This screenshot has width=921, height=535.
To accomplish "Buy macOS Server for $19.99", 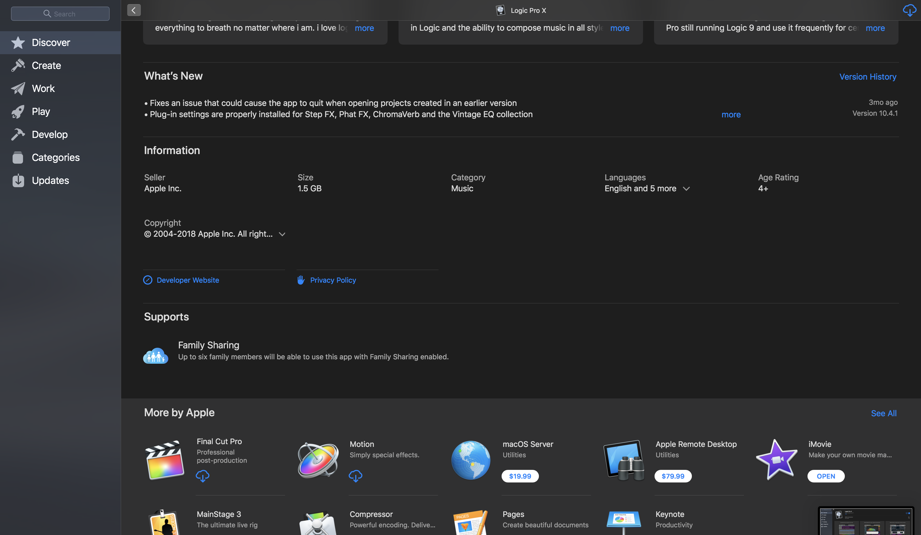I will pyautogui.click(x=520, y=476).
